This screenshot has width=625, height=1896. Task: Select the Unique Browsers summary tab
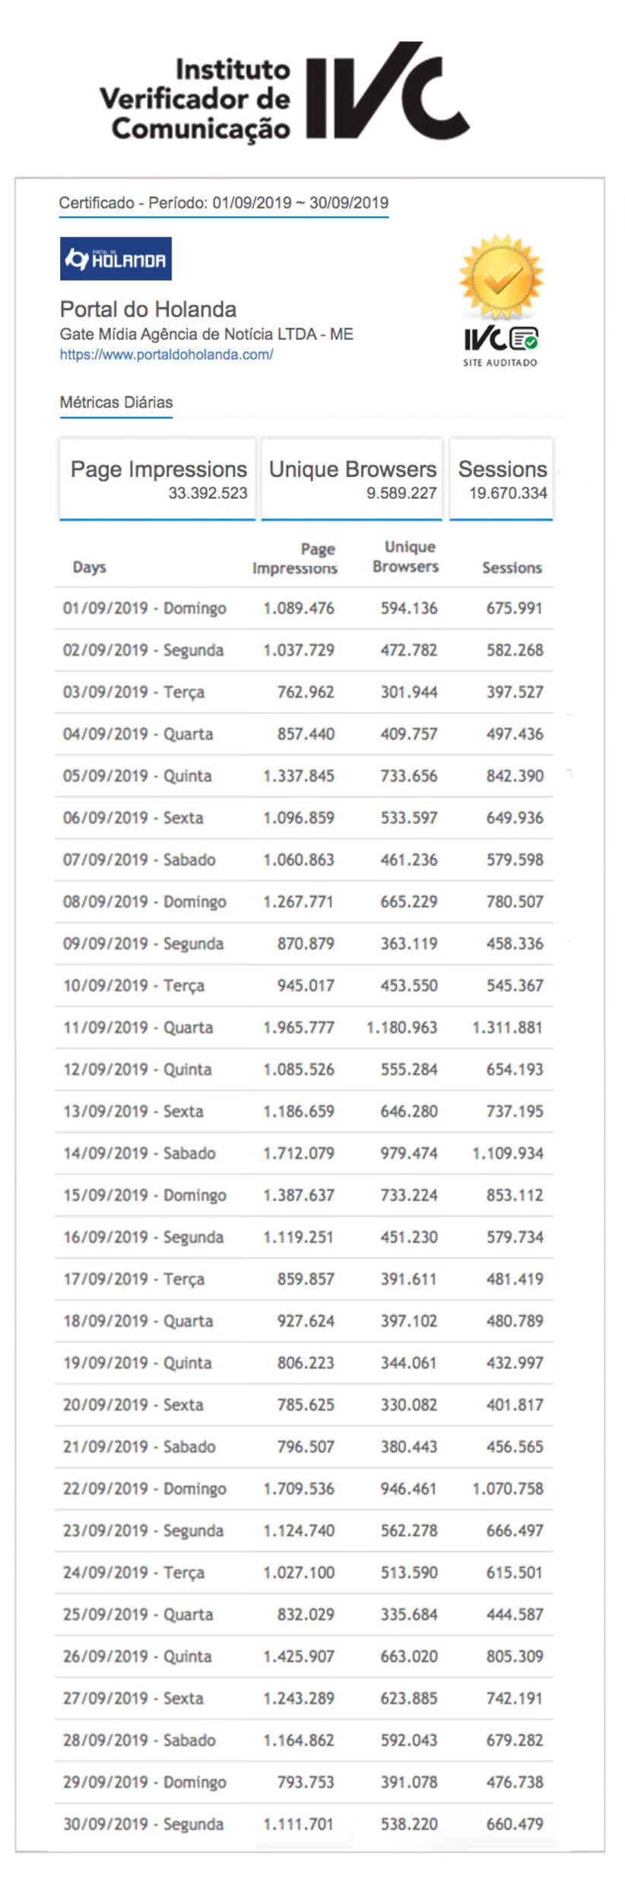point(352,479)
